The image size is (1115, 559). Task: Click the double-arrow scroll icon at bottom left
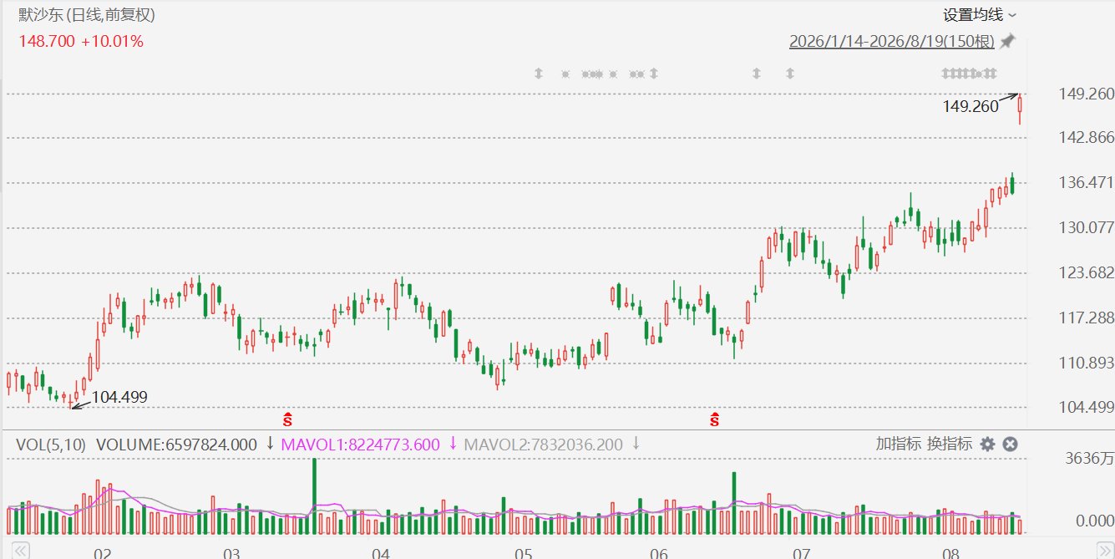tap(20, 551)
